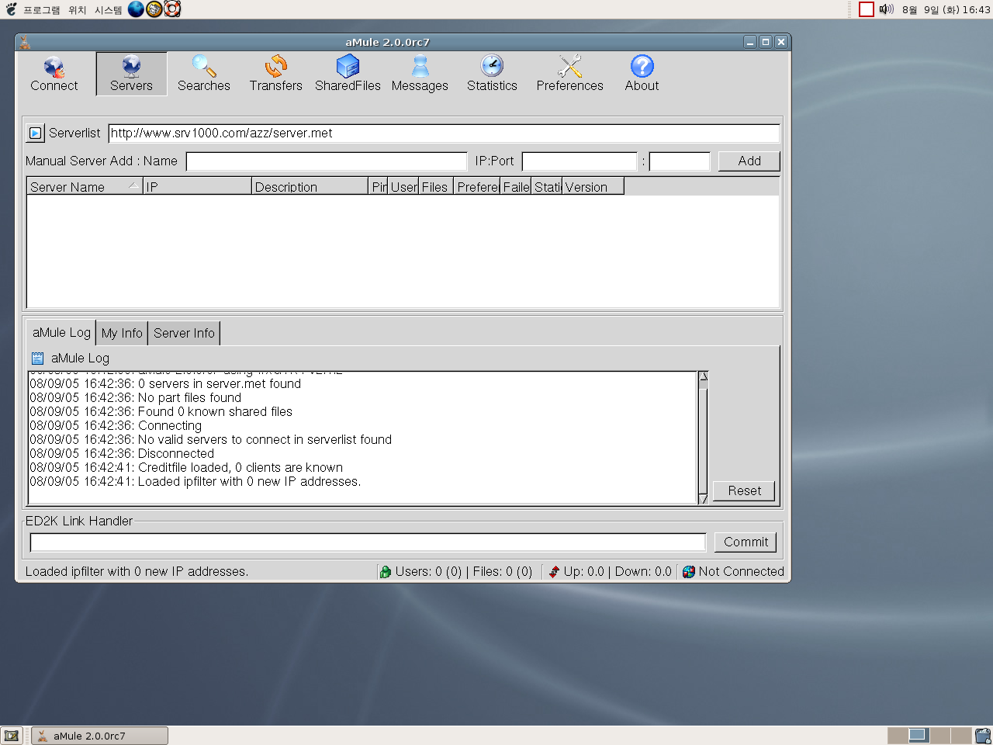Click the Users status bar icon
This screenshot has height=745, width=993.
coord(386,572)
